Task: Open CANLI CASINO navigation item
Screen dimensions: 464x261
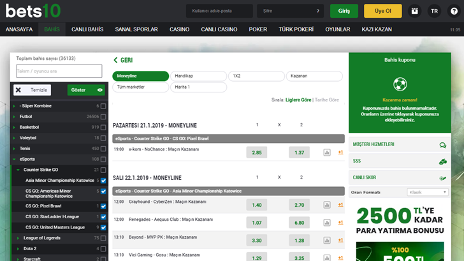Action: point(219,29)
